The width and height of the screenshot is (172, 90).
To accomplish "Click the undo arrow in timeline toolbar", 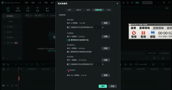I will click(16, 64).
